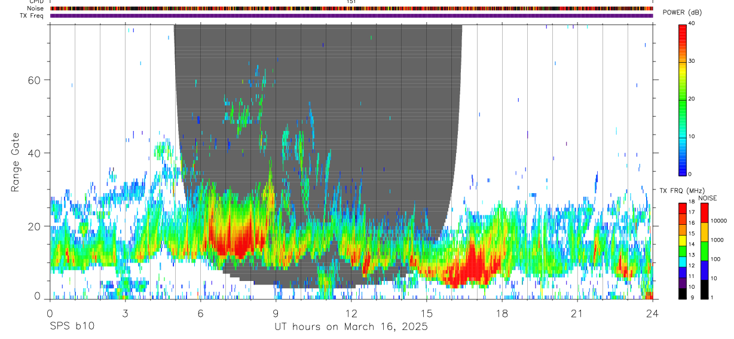Click the 151 CPID label

click(351, 2)
